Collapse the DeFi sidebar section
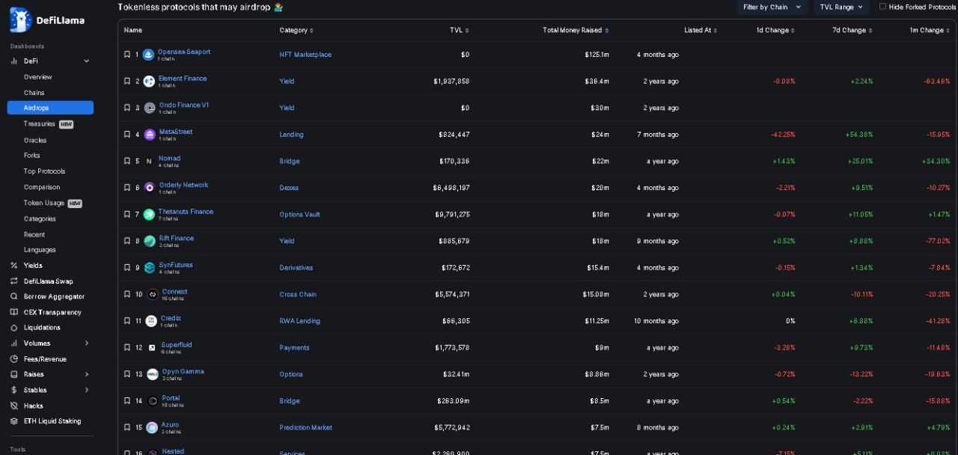The height and width of the screenshot is (455, 958). pos(86,61)
